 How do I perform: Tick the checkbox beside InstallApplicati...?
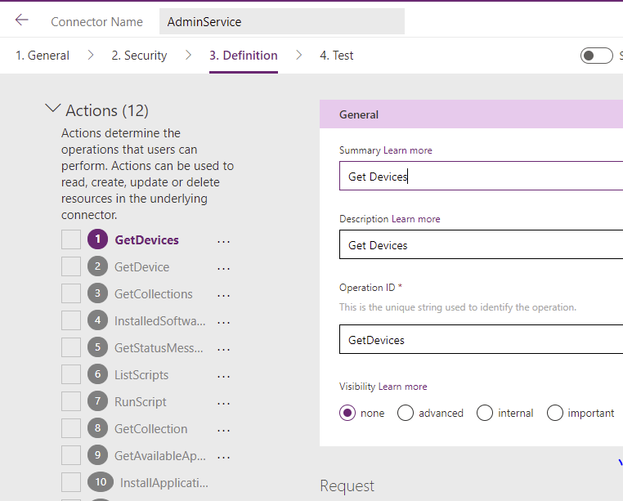point(71,482)
